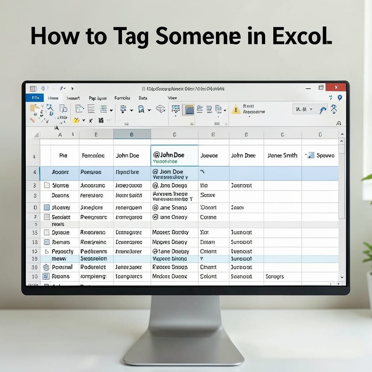Screen dimensions: 372x372
Task: Open the File tab
Action: tap(35, 98)
